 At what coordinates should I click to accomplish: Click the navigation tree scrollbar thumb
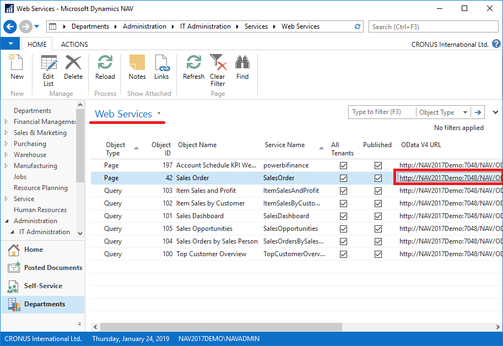coord(80,145)
